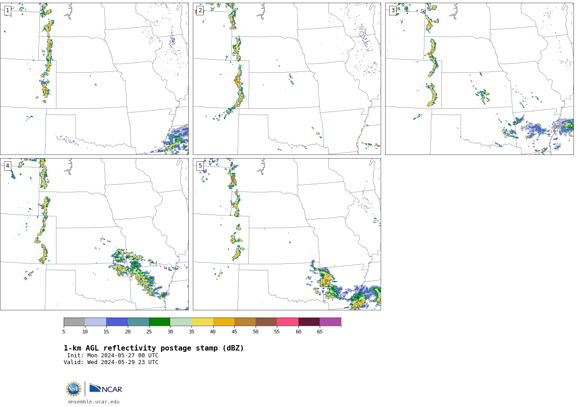Open ensemble member 2 reflectivity map
The height and width of the screenshot is (407, 578).
tap(287, 79)
